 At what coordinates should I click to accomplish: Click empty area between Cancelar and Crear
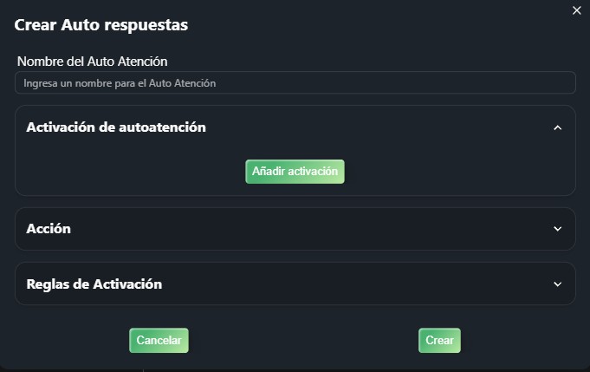point(303,341)
